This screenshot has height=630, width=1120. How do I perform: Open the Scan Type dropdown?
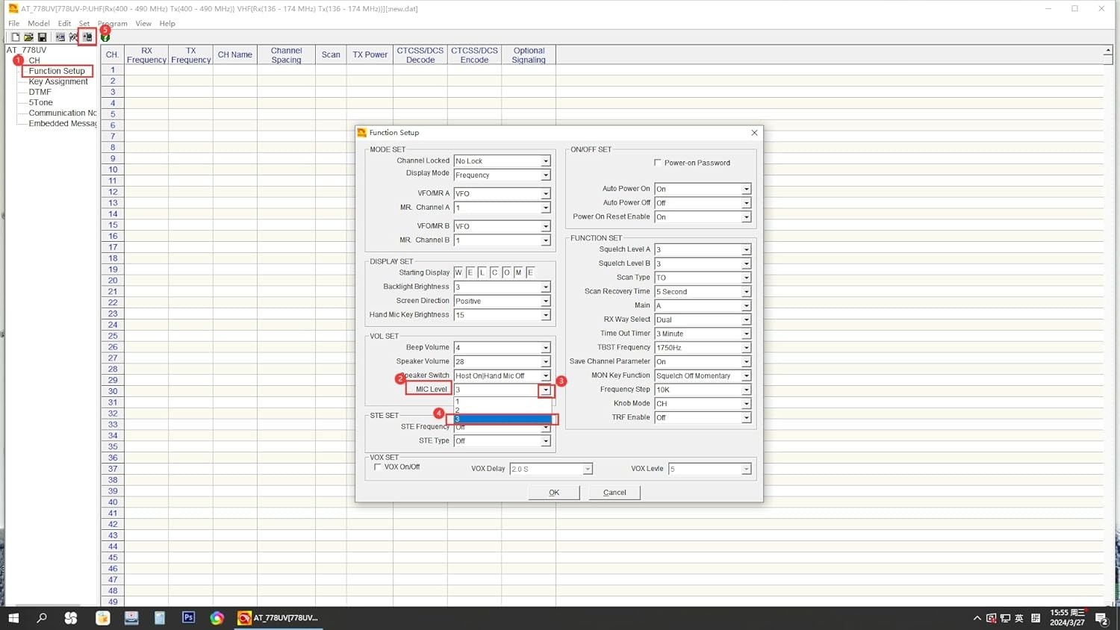point(746,278)
